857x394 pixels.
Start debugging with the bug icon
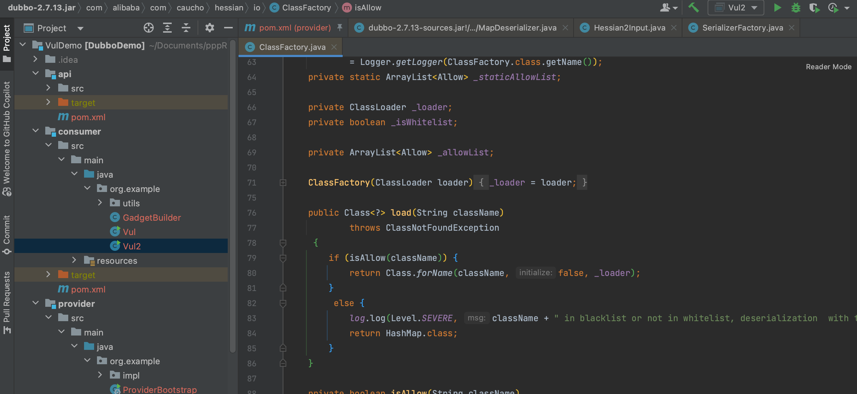click(796, 8)
